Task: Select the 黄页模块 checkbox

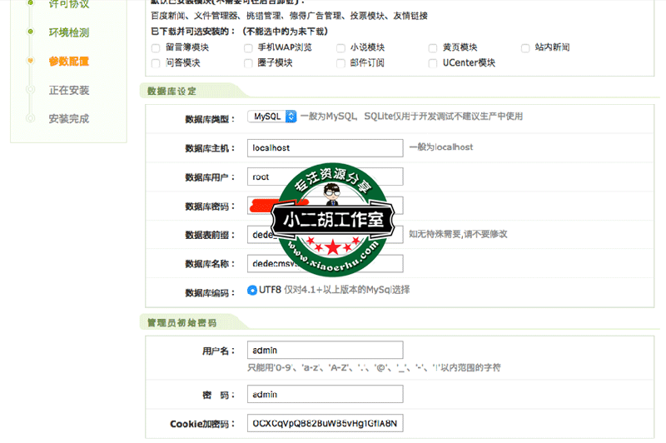Action: click(433, 48)
